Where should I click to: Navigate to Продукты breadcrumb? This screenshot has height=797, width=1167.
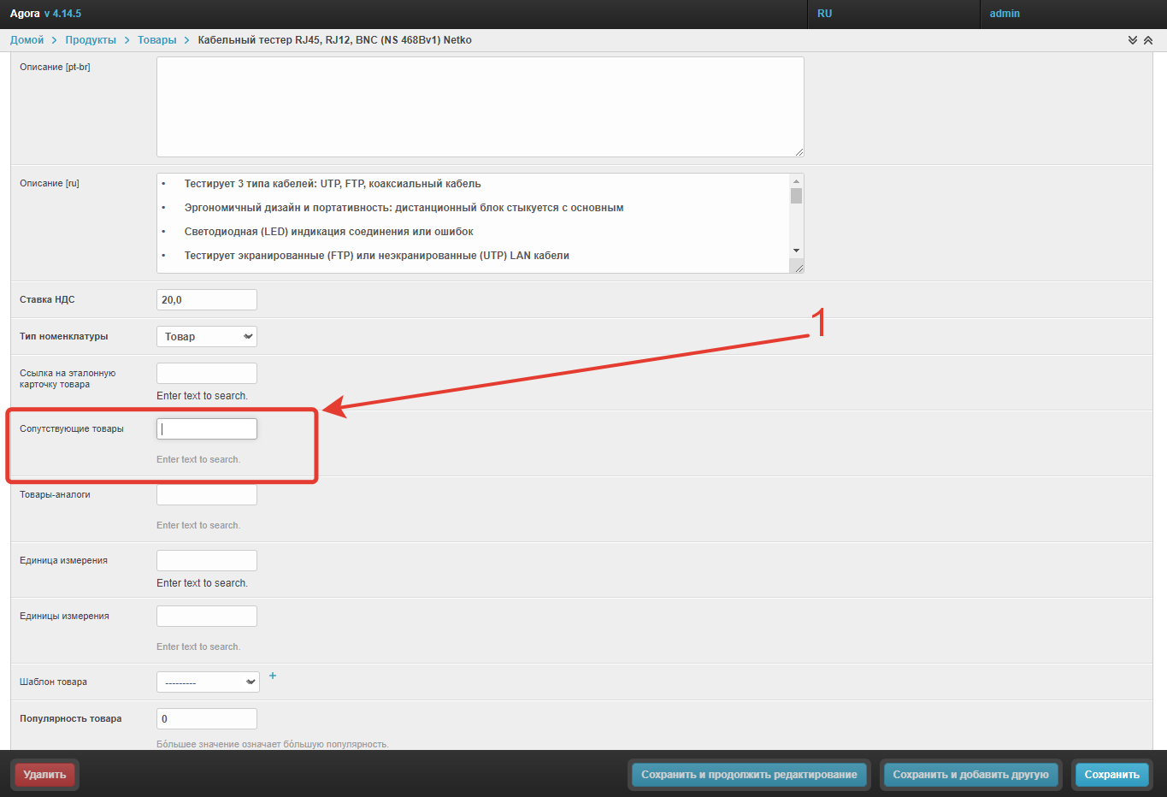pyautogui.click(x=91, y=40)
